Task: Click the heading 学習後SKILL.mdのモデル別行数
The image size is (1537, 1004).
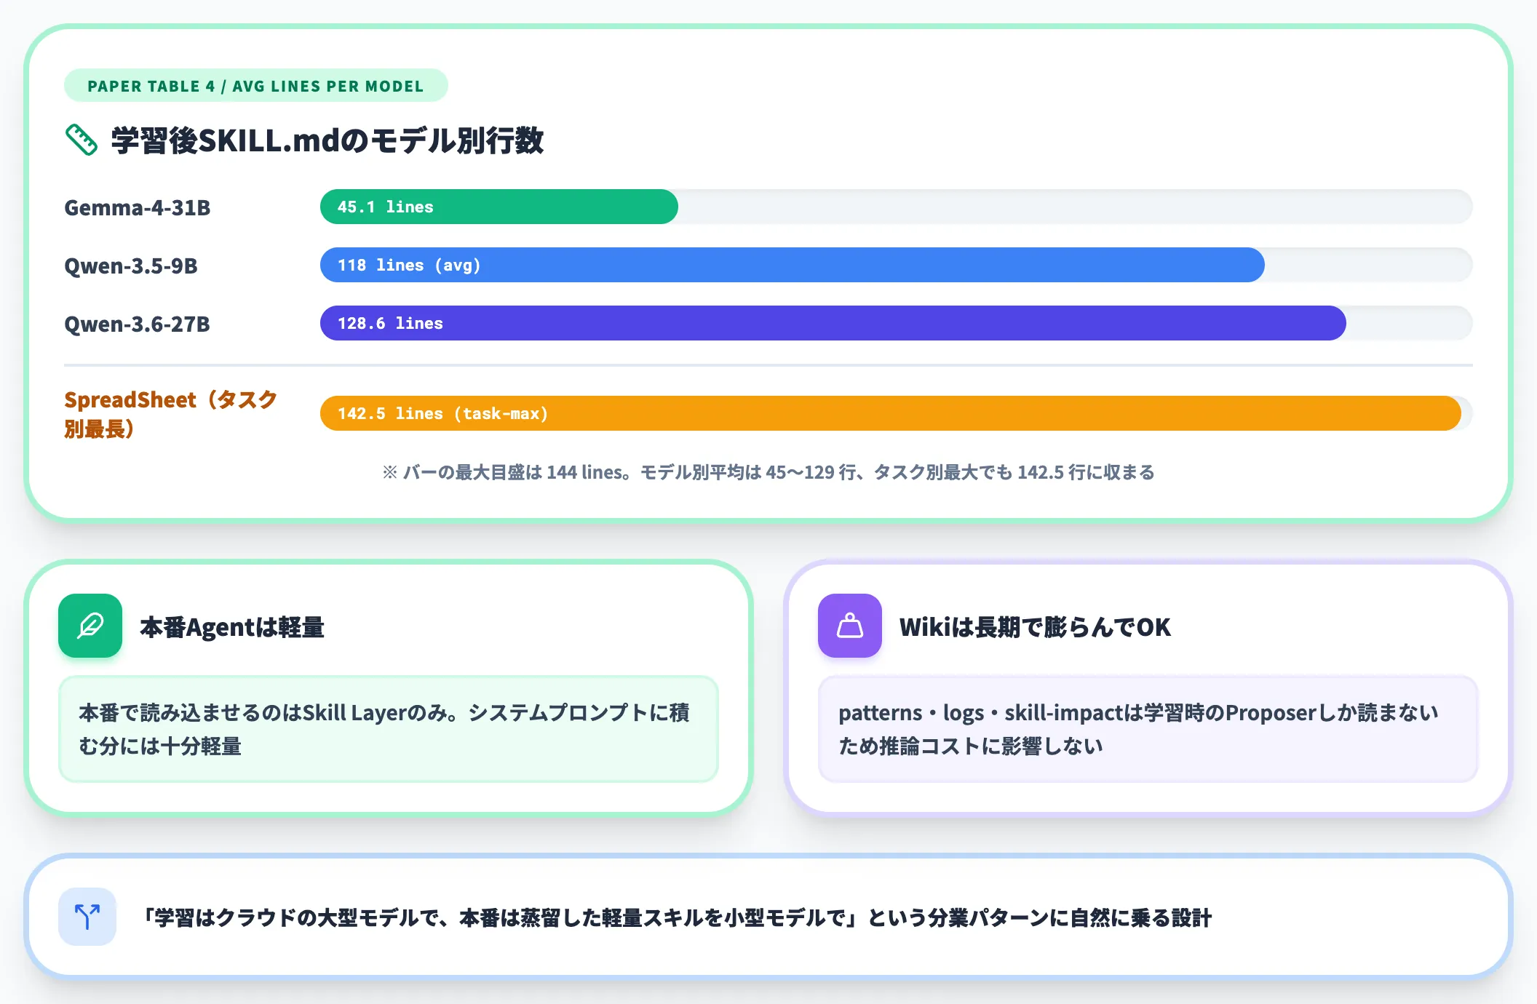Action: (327, 140)
